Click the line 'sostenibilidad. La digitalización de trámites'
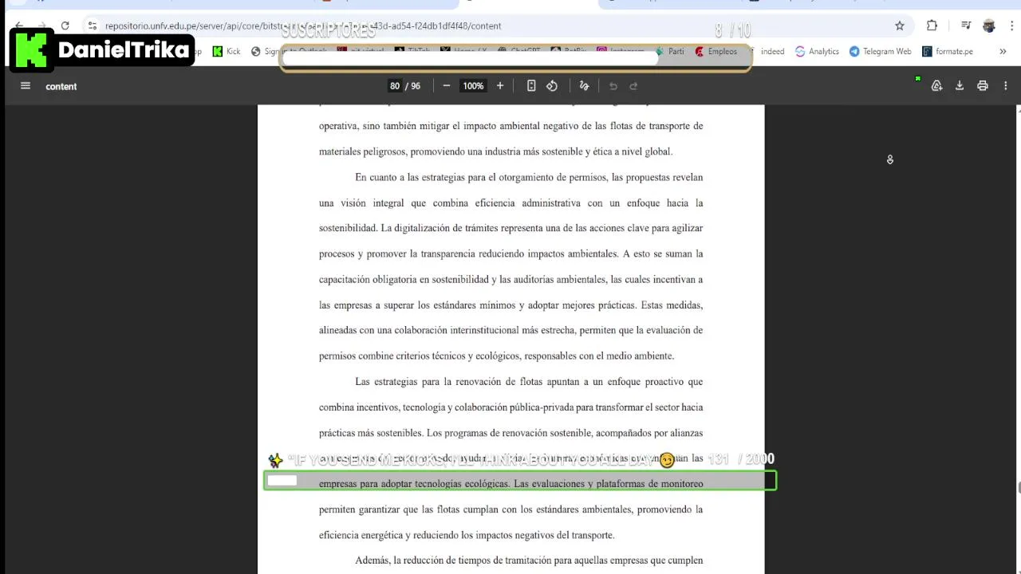Image resolution: width=1021 pixels, height=574 pixels. pos(510,228)
